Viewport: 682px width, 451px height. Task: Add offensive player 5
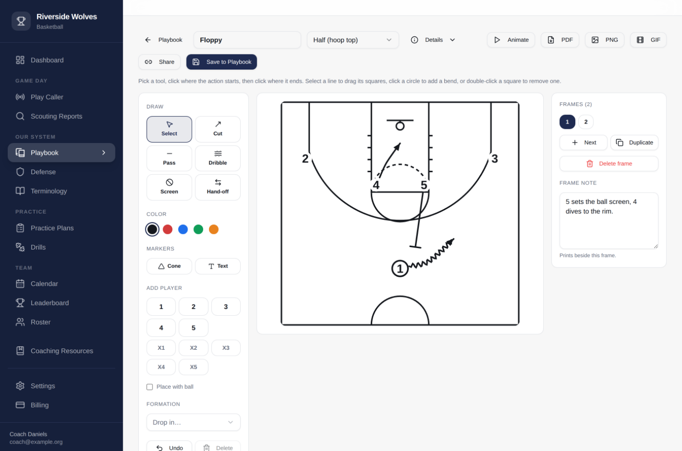pos(193,328)
